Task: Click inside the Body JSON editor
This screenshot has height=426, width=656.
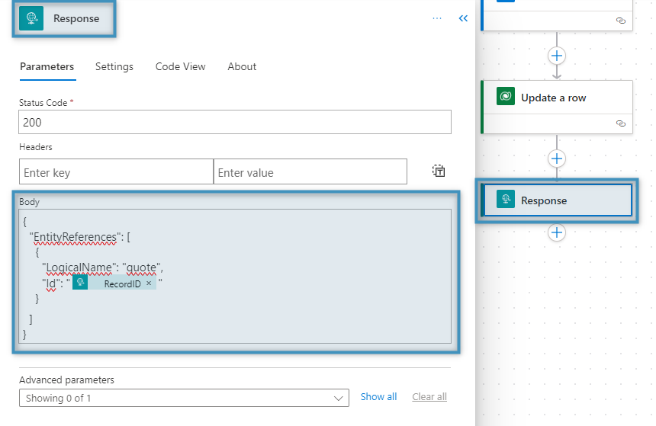Action: click(235, 276)
